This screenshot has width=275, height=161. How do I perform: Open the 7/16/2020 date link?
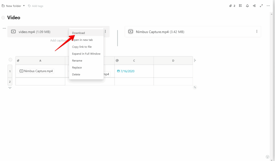point(127,71)
